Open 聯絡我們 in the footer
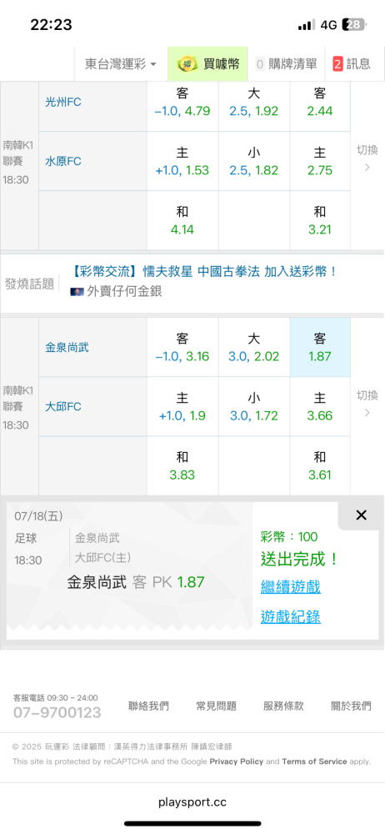Image resolution: width=385 pixels, height=834 pixels. pos(149,706)
